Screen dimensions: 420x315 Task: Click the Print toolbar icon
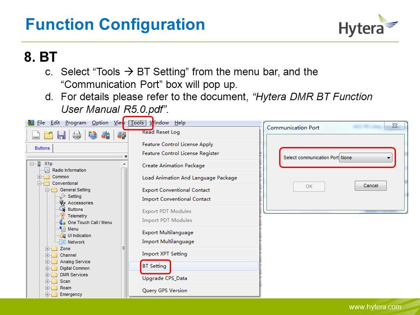pos(77,135)
